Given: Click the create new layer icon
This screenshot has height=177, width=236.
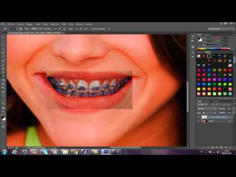Looking at the screenshot, I should pos(226,147).
